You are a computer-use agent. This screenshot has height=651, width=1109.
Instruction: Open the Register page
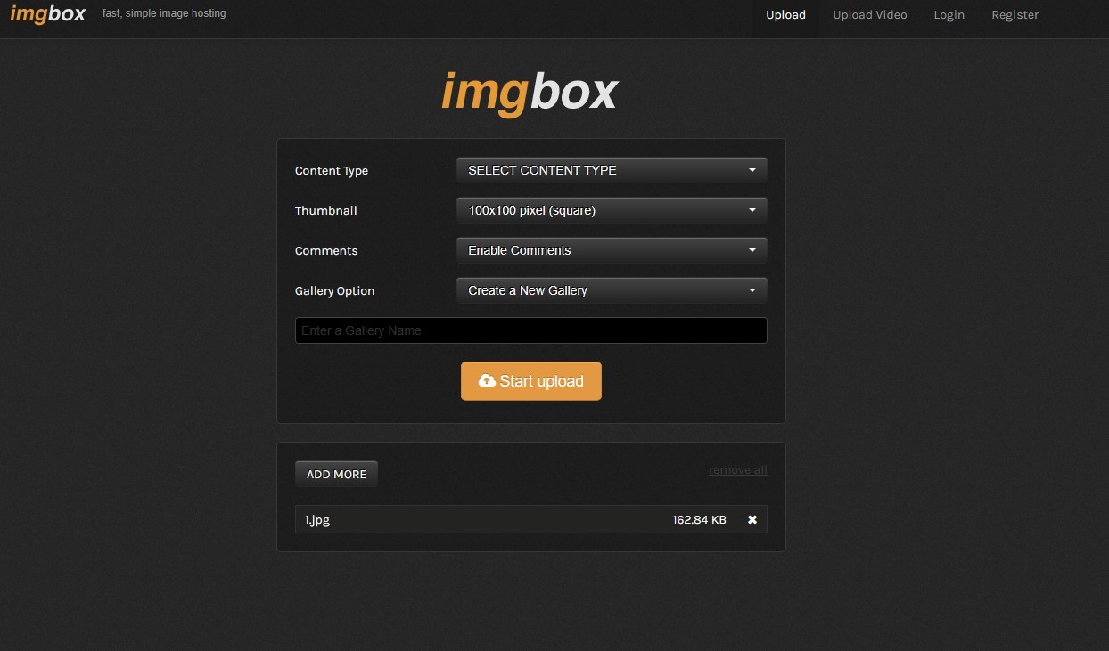point(1015,15)
